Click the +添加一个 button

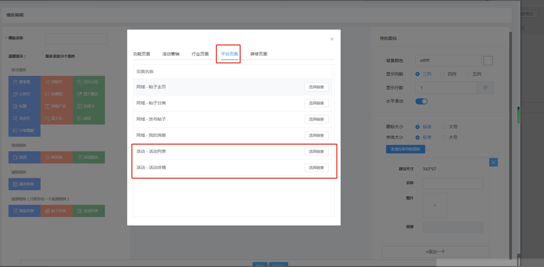click(435, 252)
